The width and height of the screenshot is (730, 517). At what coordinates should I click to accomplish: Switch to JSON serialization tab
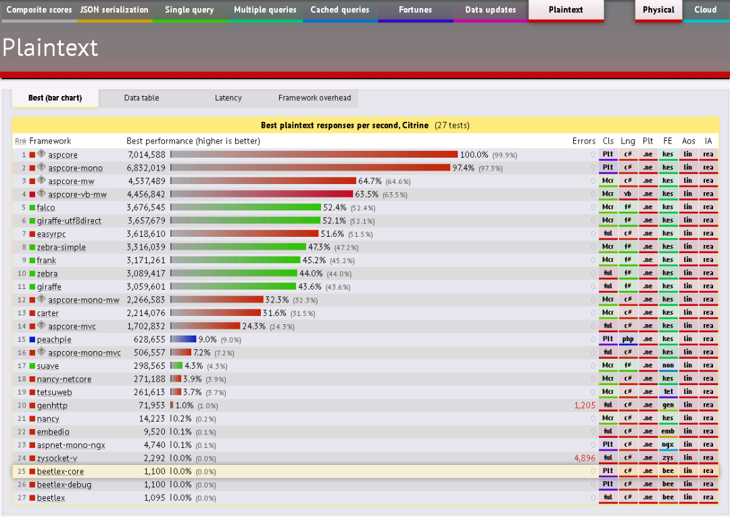(x=114, y=9)
